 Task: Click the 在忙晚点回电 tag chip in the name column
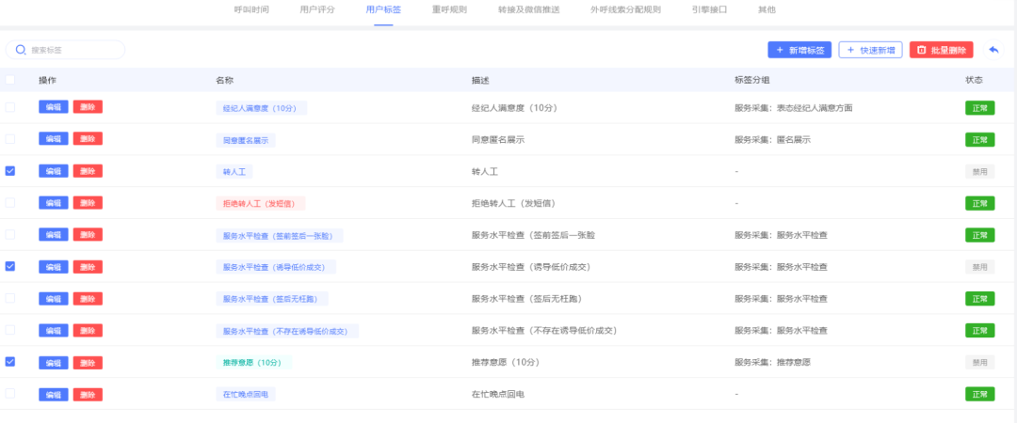pos(246,394)
